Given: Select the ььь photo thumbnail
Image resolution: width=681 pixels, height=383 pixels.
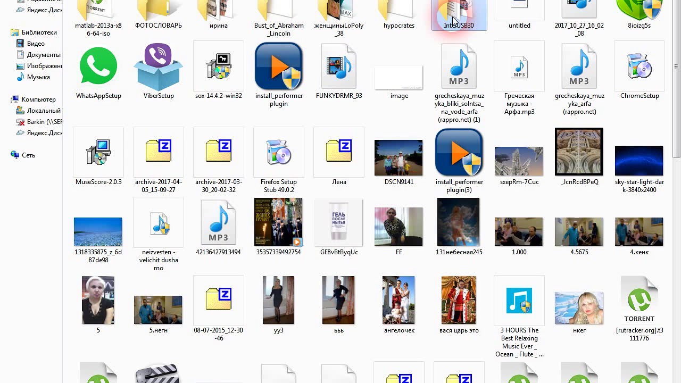Looking at the screenshot, I should pos(338,301).
